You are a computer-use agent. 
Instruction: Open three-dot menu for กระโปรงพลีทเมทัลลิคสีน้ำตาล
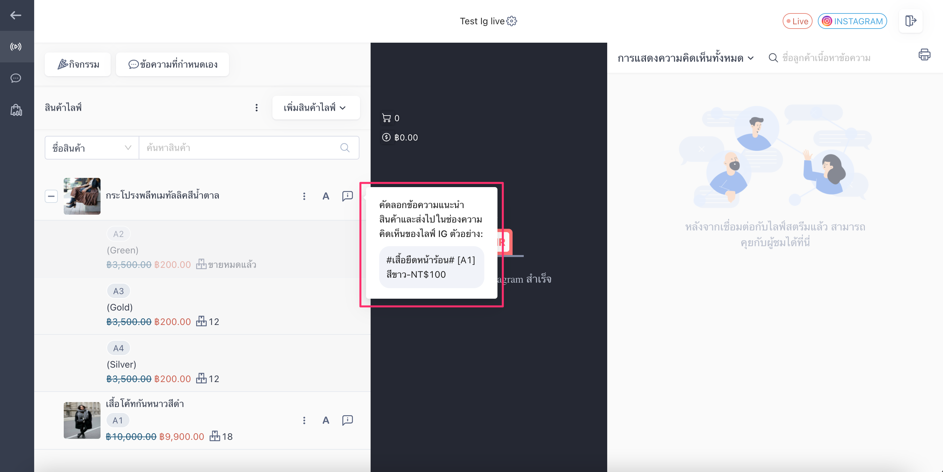[304, 196]
